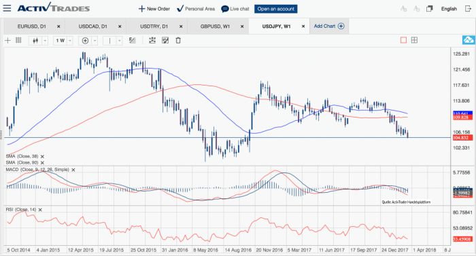476x256 pixels.
Task: Toggle the chart grid display
Action: click(18, 40)
